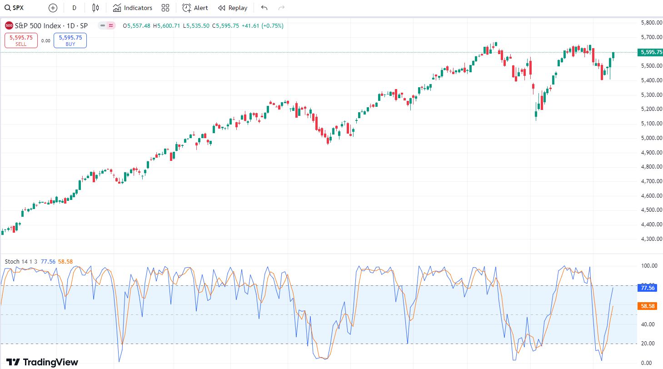This screenshot has height=369, width=663.
Task: Select the low value L5,535.50
Action: [196, 26]
